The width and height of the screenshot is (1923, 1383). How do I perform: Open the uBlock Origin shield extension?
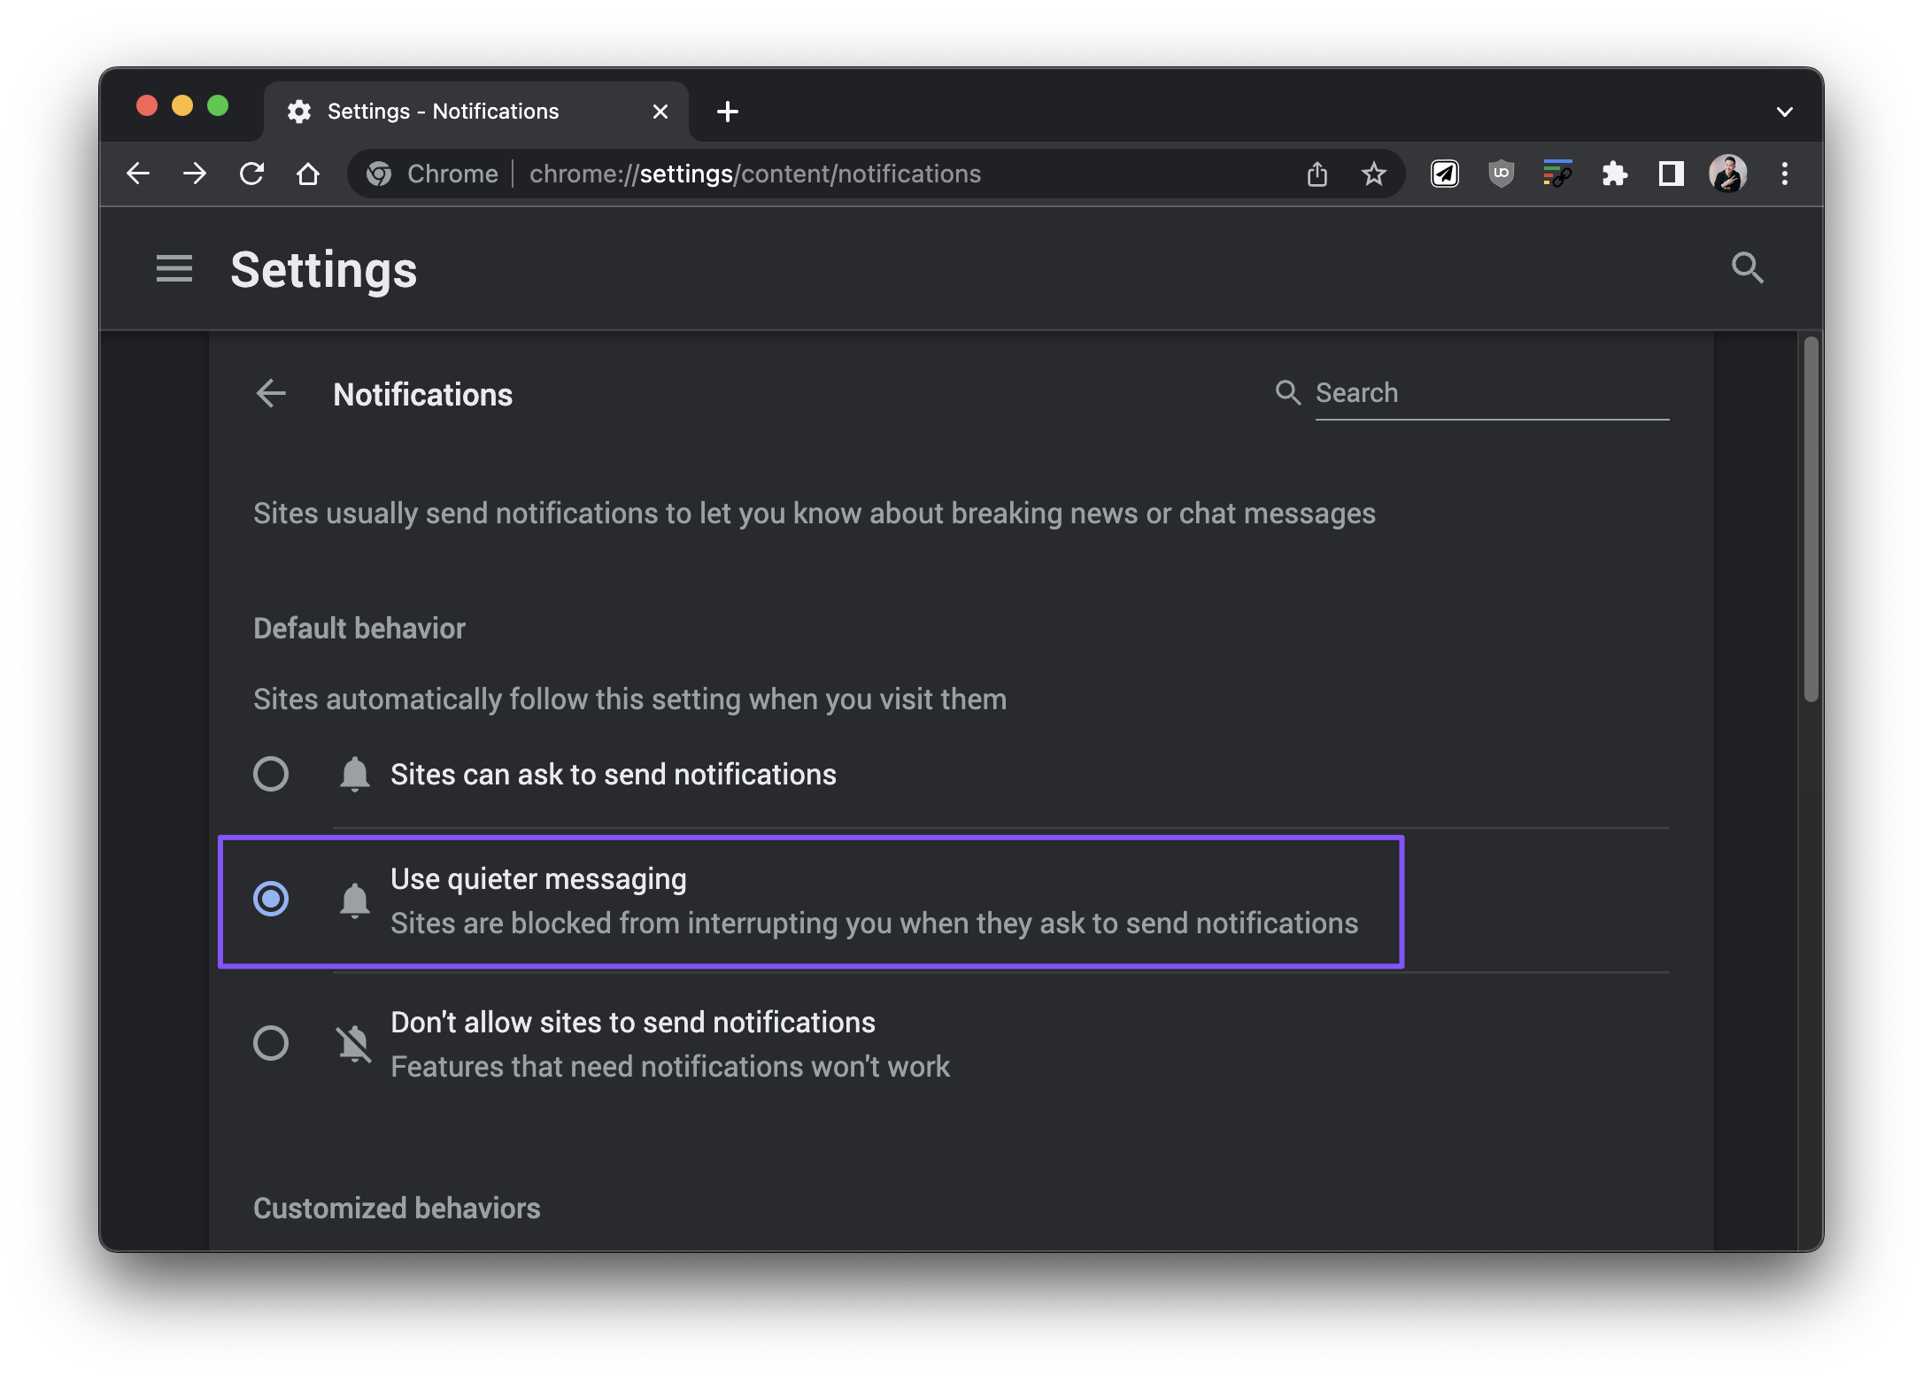[x=1501, y=174]
